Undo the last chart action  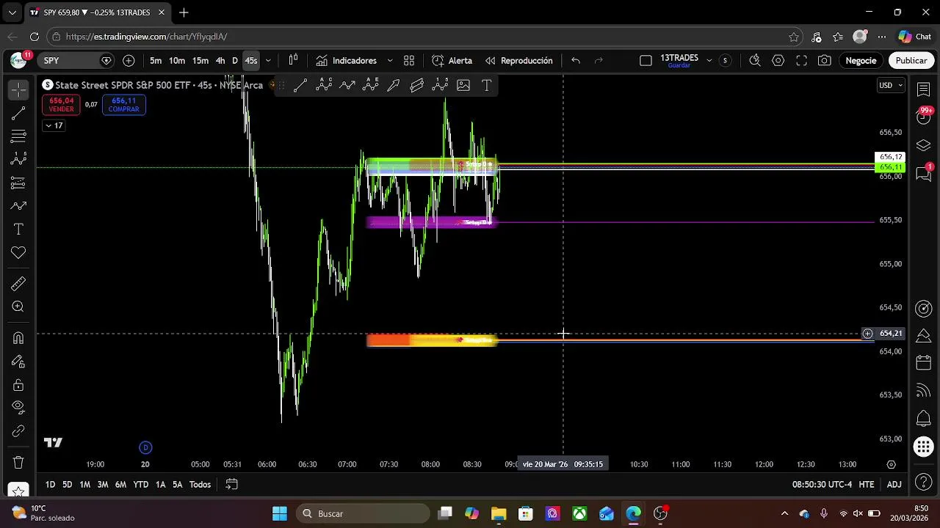click(x=576, y=61)
